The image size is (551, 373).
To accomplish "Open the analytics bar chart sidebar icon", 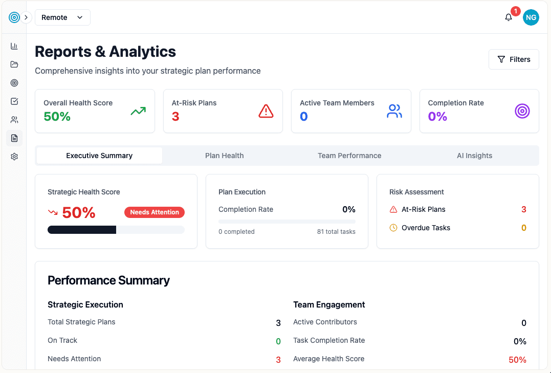I will pos(14,46).
